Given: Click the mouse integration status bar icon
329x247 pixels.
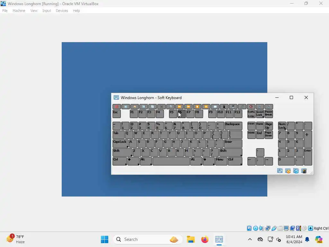Looking at the screenshot, I should tap(305, 228).
